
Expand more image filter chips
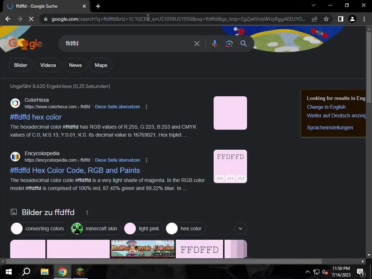[240, 229]
